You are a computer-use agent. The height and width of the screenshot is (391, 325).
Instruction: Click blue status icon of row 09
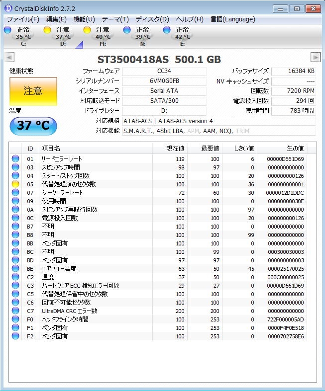15,201
